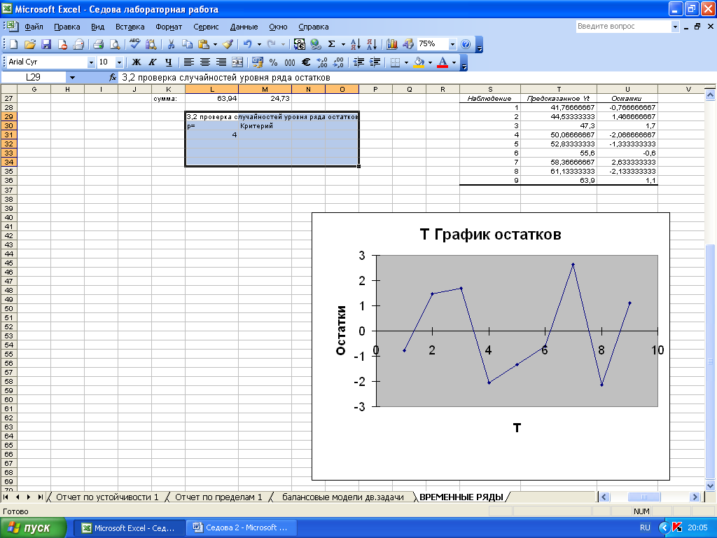Launch the Chart Wizard
Viewport: 717px width, 538px height.
pyautogui.click(x=392, y=44)
